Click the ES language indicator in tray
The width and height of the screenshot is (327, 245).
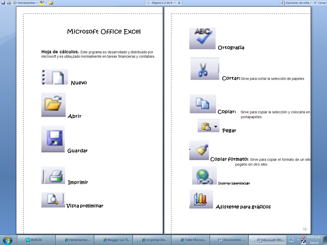pyautogui.click(x=291, y=240)
